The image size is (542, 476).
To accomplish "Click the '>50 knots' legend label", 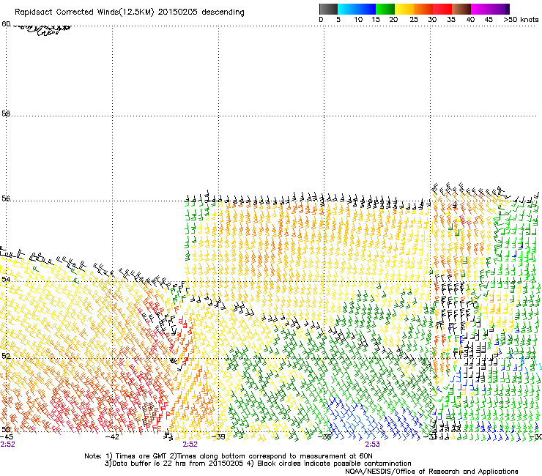I will click(x=521, y=20).
